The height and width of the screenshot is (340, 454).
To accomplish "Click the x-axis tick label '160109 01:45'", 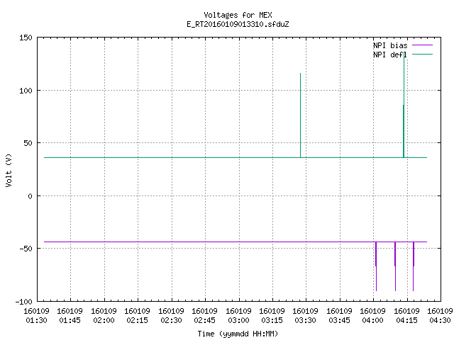I will click(70, 316).
